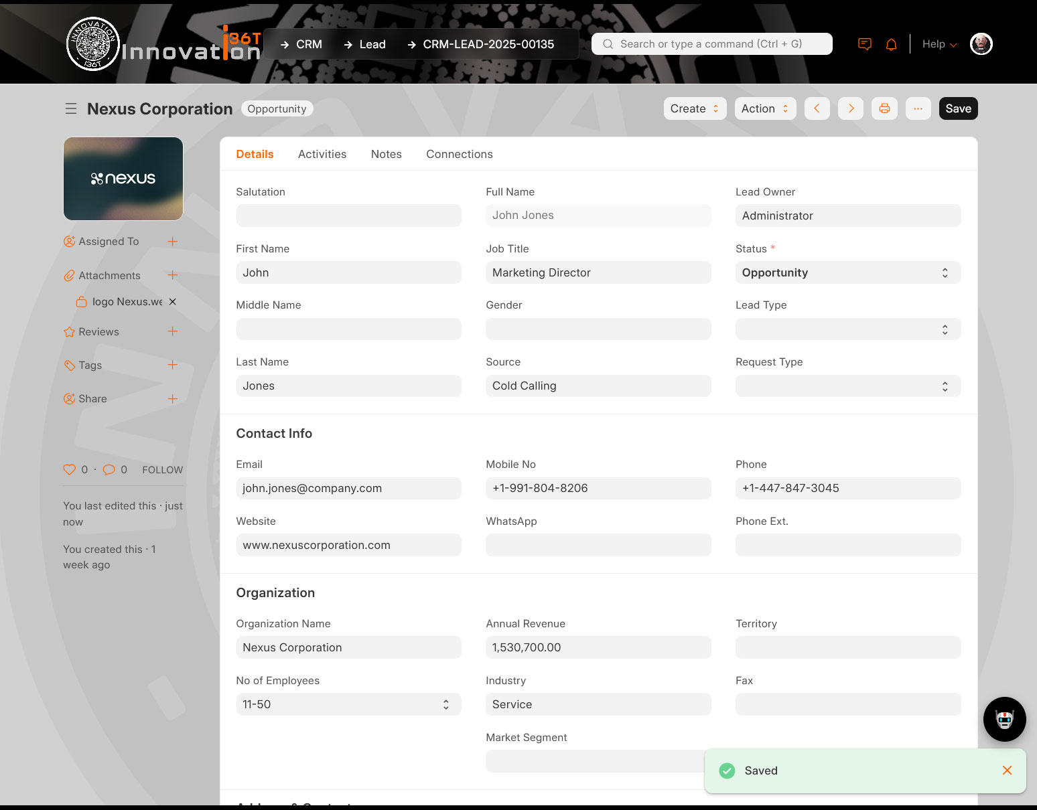Remove the logo Nexus attachment
Viewport: 1037px width, 810px height.
tap(173, 302)
